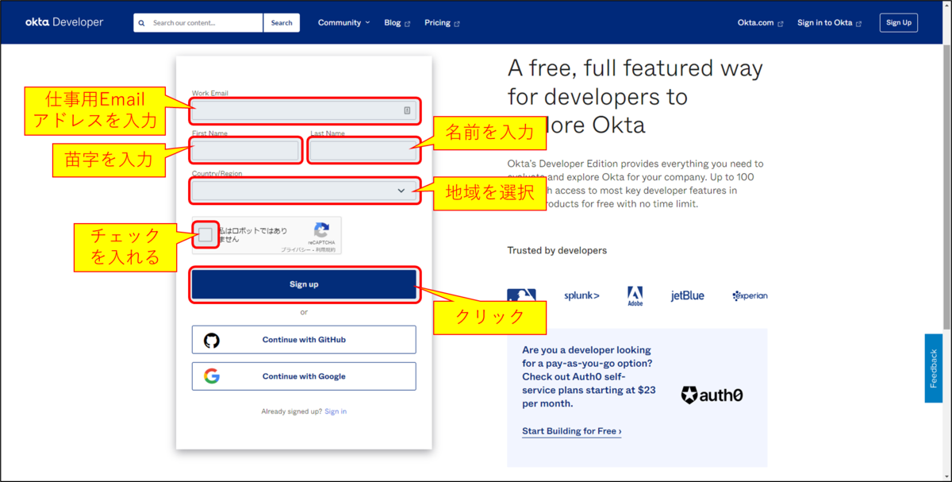Click the Experian logo
Image resolution: width=952 pixels, height=482 pixels.
pyautogui.click(x=750, y=296)
